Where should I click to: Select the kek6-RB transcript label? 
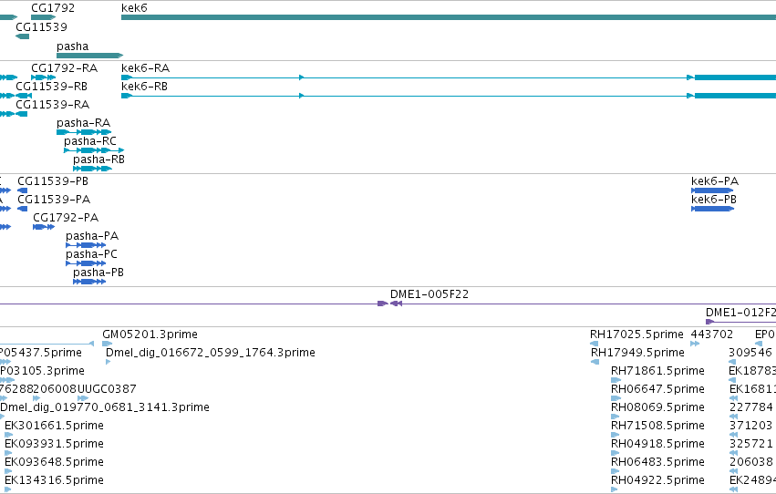click(144, 86)
